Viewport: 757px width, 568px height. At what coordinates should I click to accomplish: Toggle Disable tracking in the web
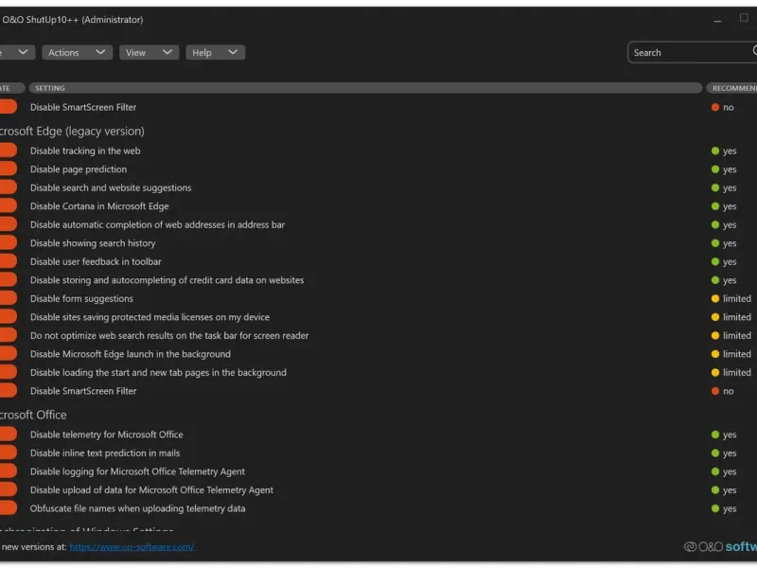(x=8, y=151)
